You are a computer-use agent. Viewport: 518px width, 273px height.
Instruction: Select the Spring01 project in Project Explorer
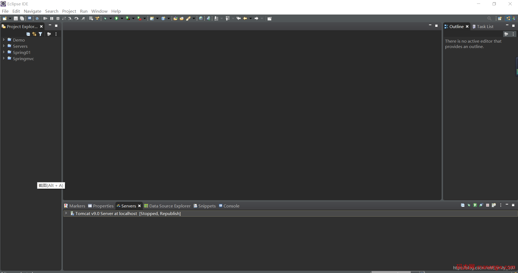point(22,52)
